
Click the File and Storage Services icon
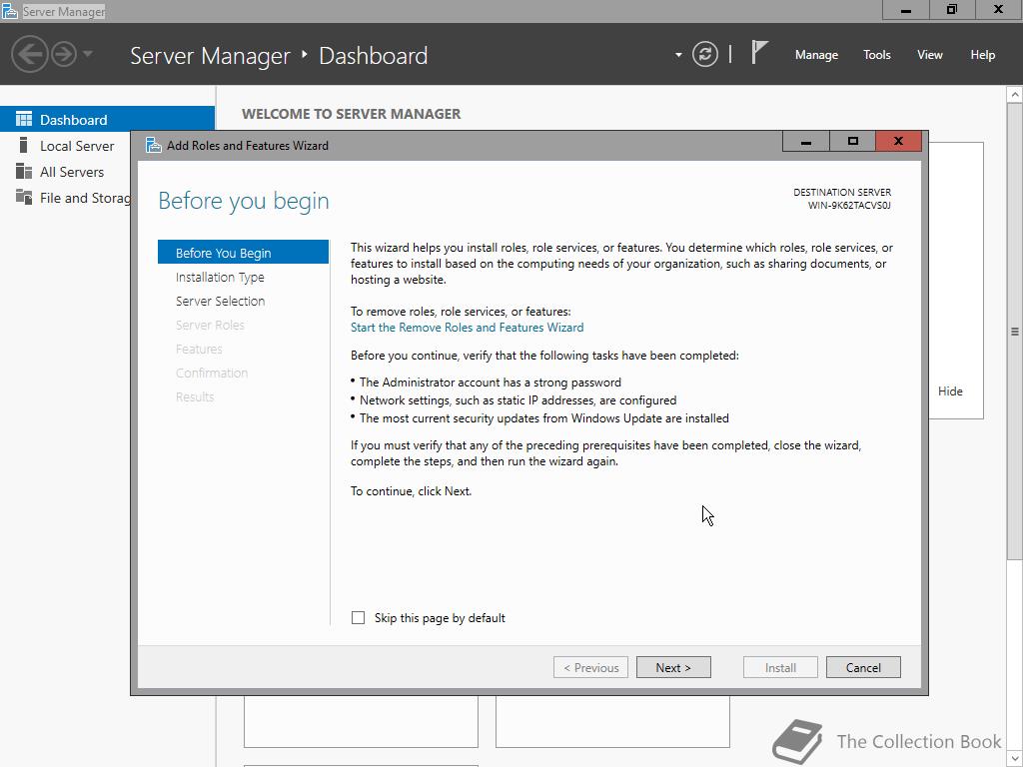tap(24, 197)
